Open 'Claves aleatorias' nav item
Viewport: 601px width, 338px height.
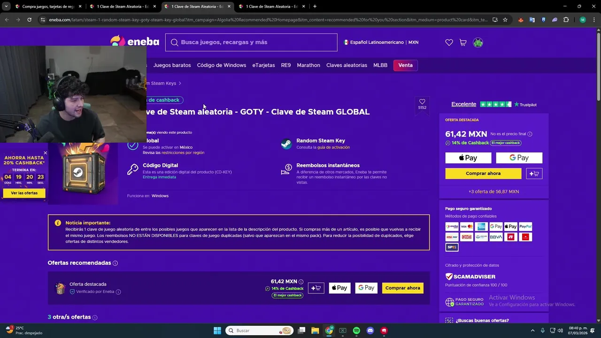347,65
